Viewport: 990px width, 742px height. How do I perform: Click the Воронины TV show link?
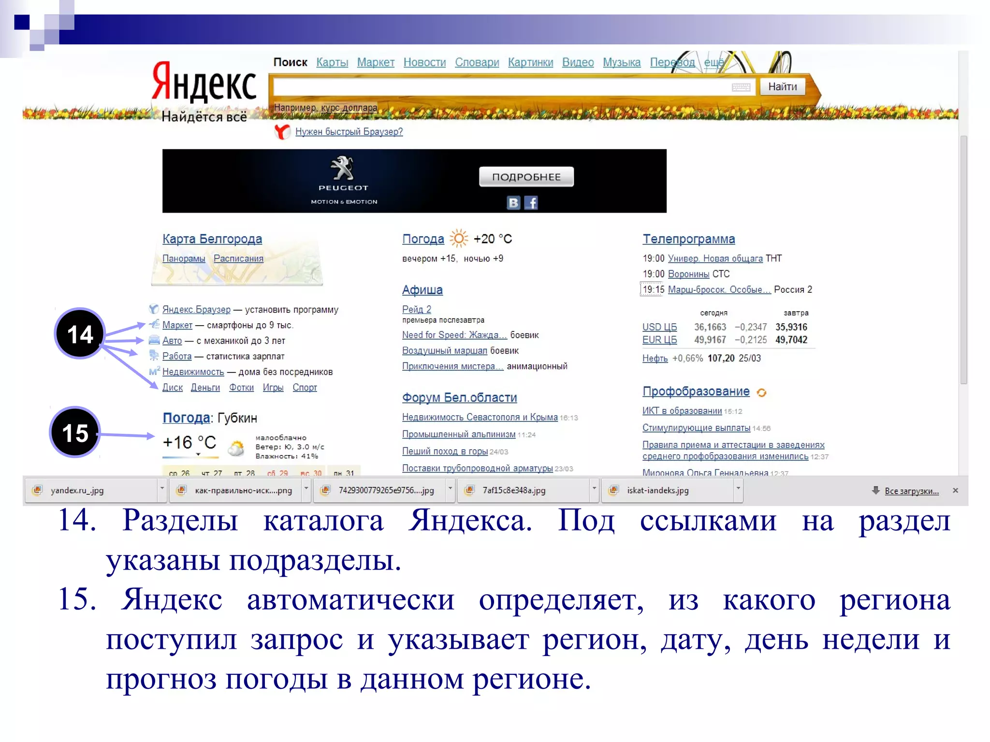(x=688, y=274)
